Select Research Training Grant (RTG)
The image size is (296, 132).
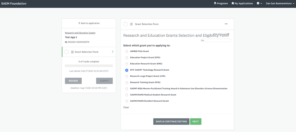(127, 83)
